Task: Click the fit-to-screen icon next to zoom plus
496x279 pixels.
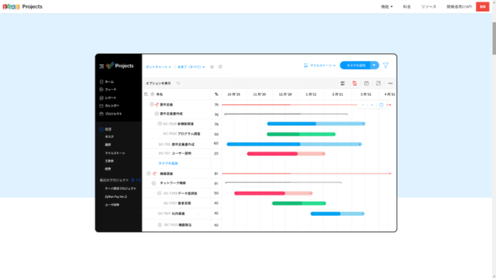Action: [x=381, y=105]
